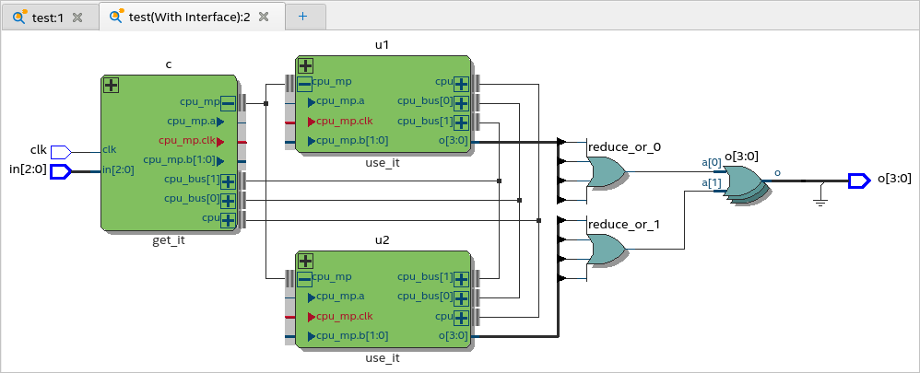Select the in[2:0] input bus pin
Image resolution: width=920 pixels, height=373 pixels.
click(x=61, y=171)
